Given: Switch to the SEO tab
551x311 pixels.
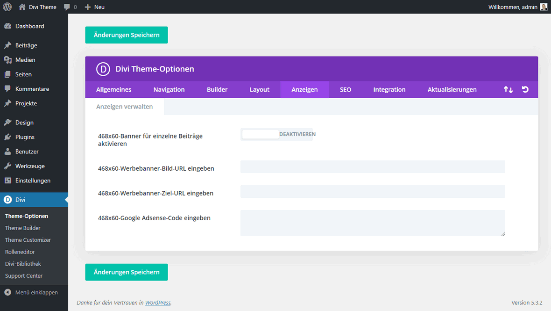Looking at the screenshot, I should (x=346, y=89).
